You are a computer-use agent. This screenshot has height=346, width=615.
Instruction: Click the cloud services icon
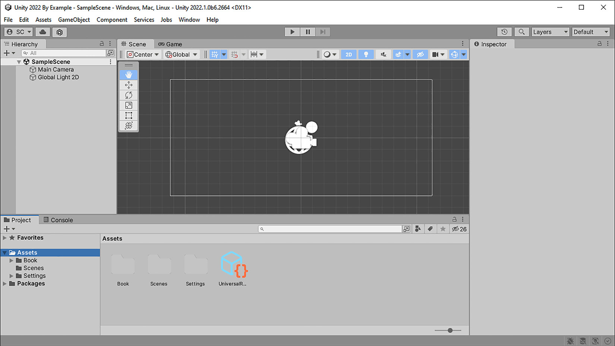click(43, 32)
